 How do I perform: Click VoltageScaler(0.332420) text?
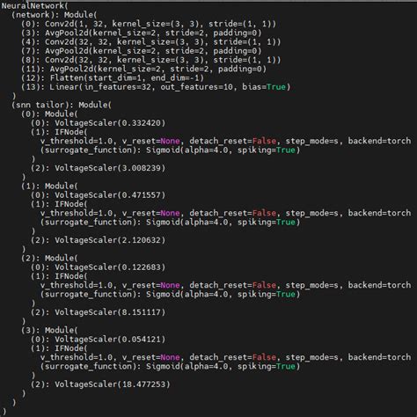(110, 123)
